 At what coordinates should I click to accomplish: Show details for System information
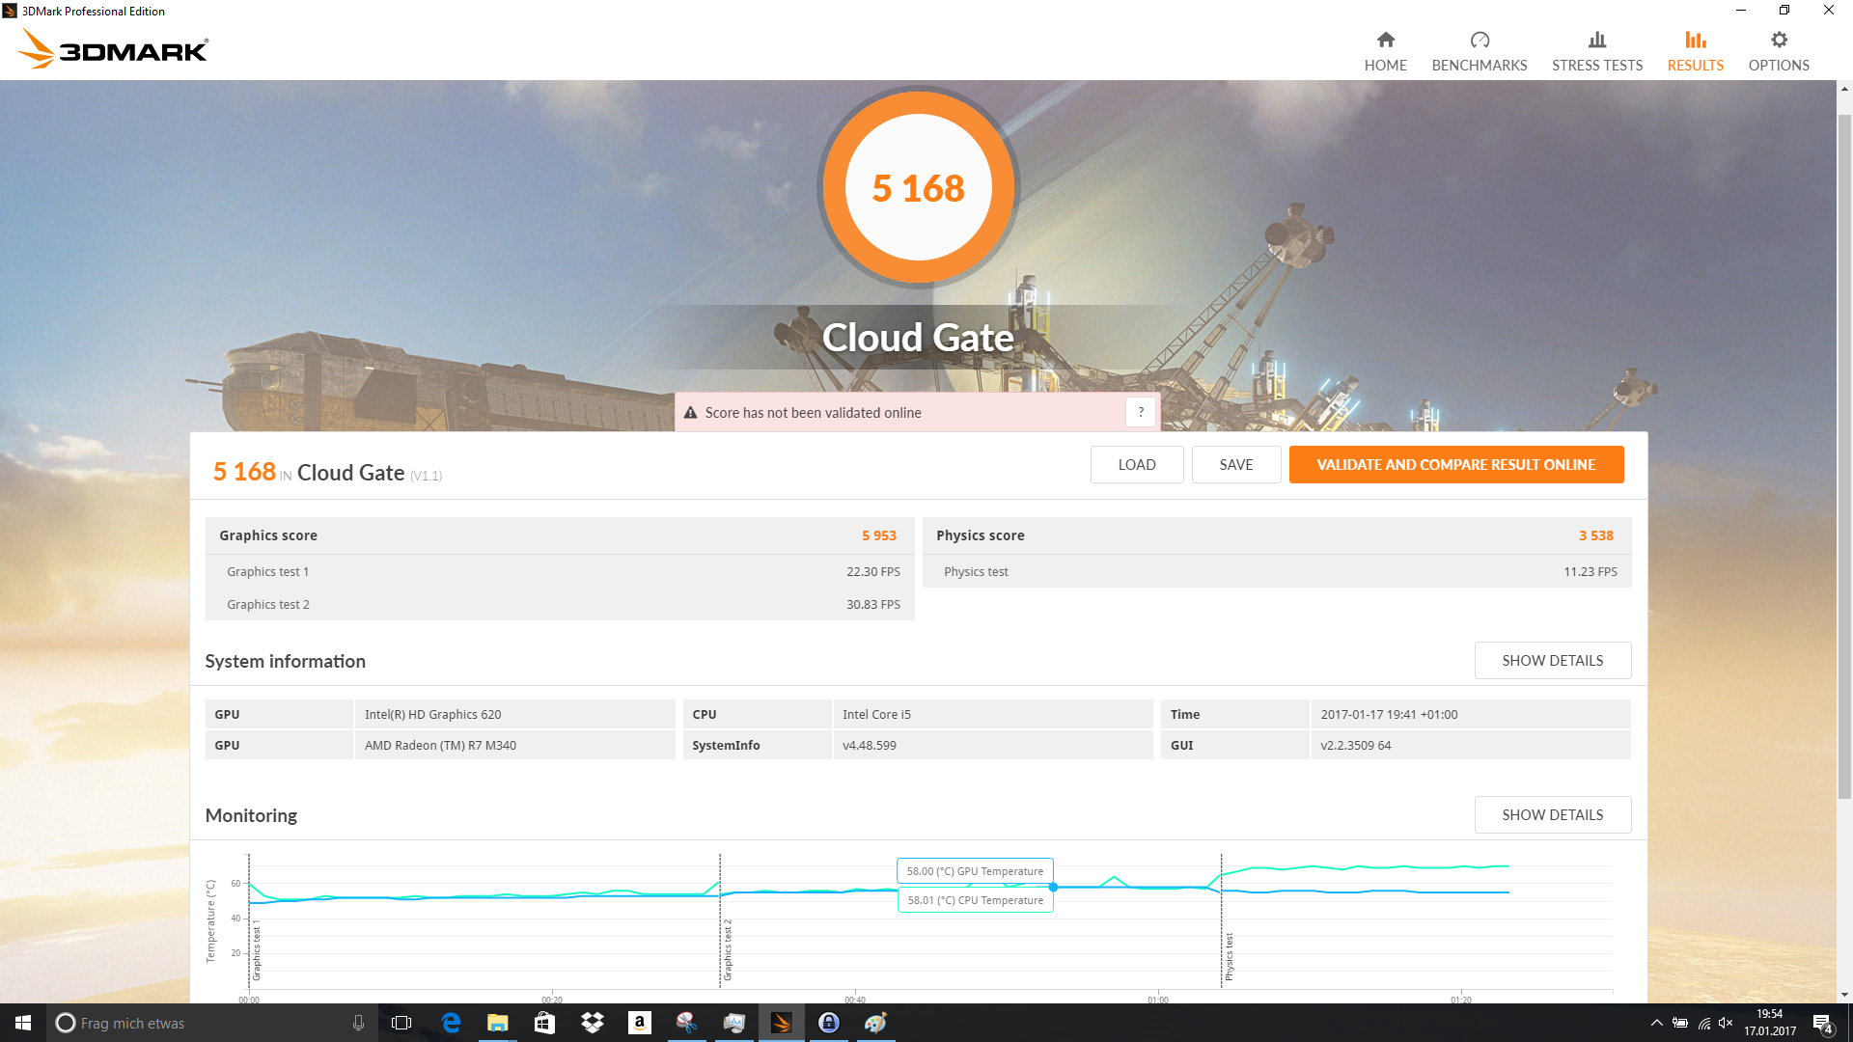coord(1552,661)
